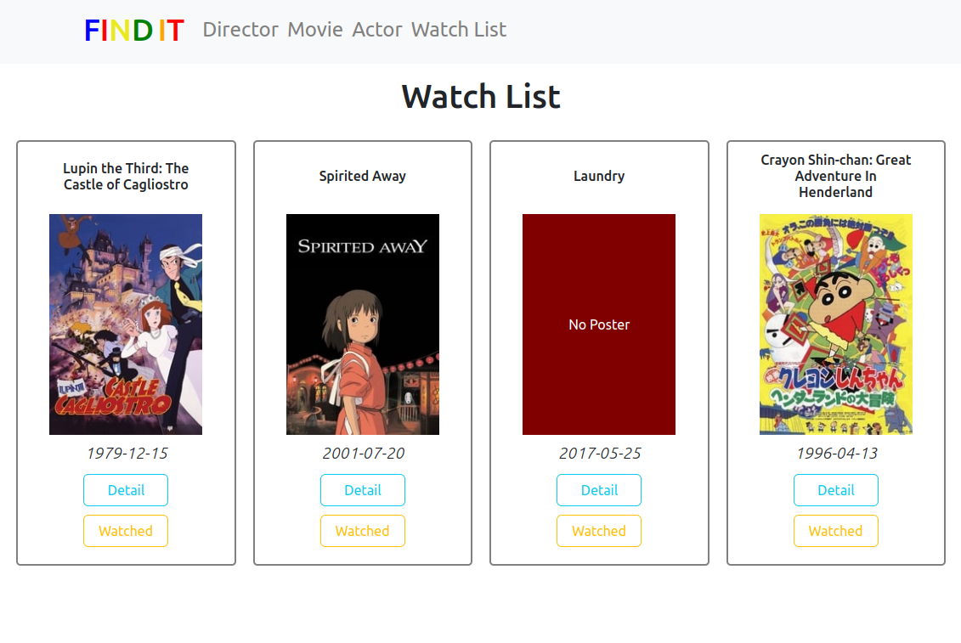Screen dimensions: 961x643
Task: Mark Crayon Shin-chan as Watched
Action: (836, 530)
